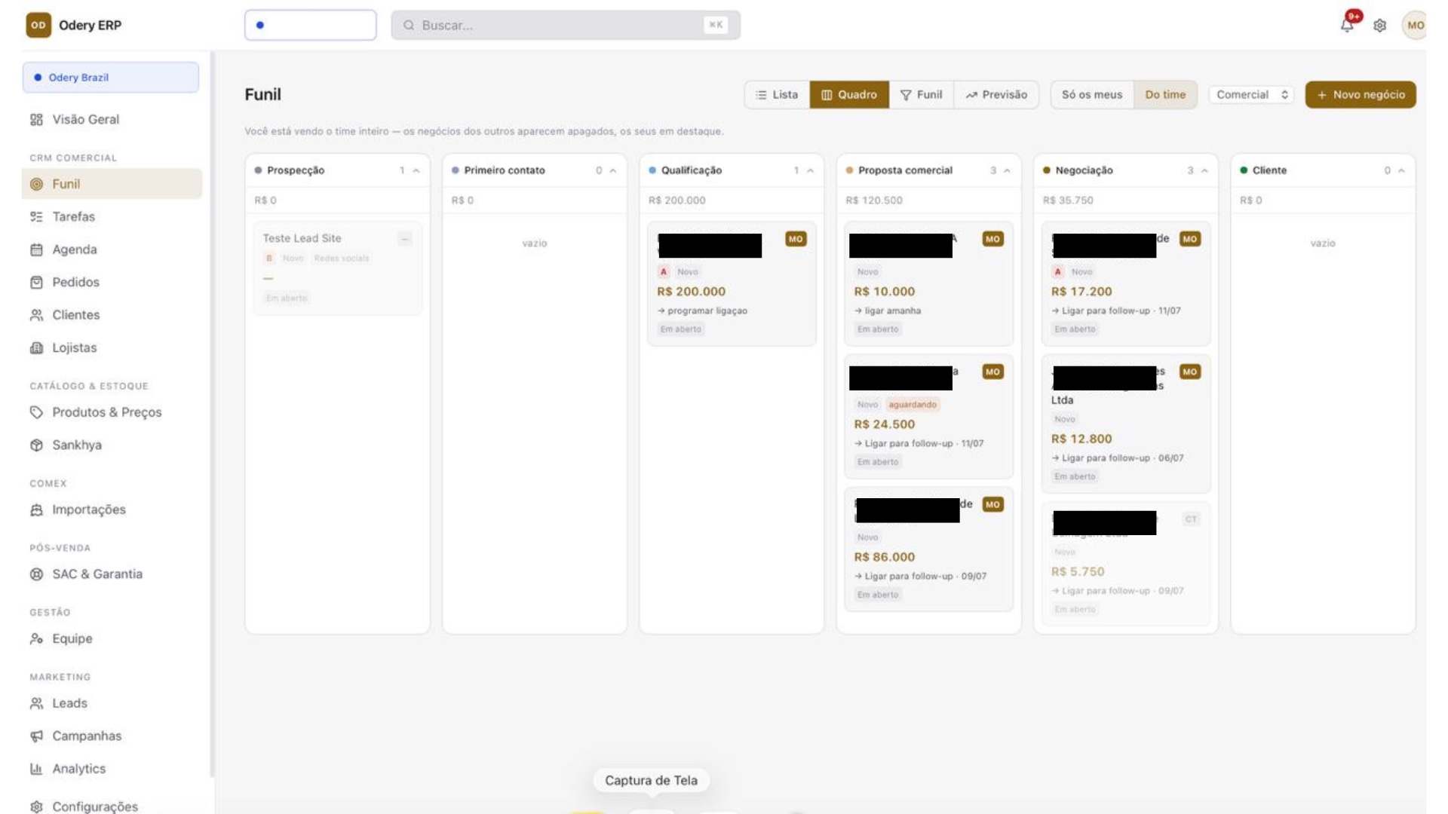The image size is (1448, 814).
Task: Click Redes sociais tag on Teste Lead Site
Action: [x=342, y=259]
